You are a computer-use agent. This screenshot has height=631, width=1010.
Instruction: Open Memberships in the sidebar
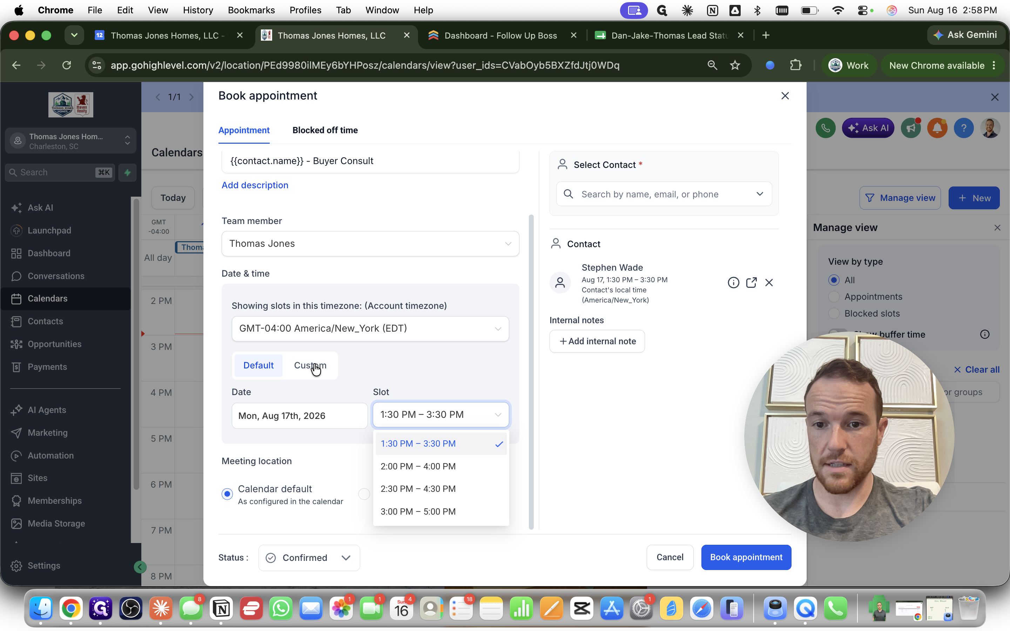pyautogui.click(x=55, y=501)
